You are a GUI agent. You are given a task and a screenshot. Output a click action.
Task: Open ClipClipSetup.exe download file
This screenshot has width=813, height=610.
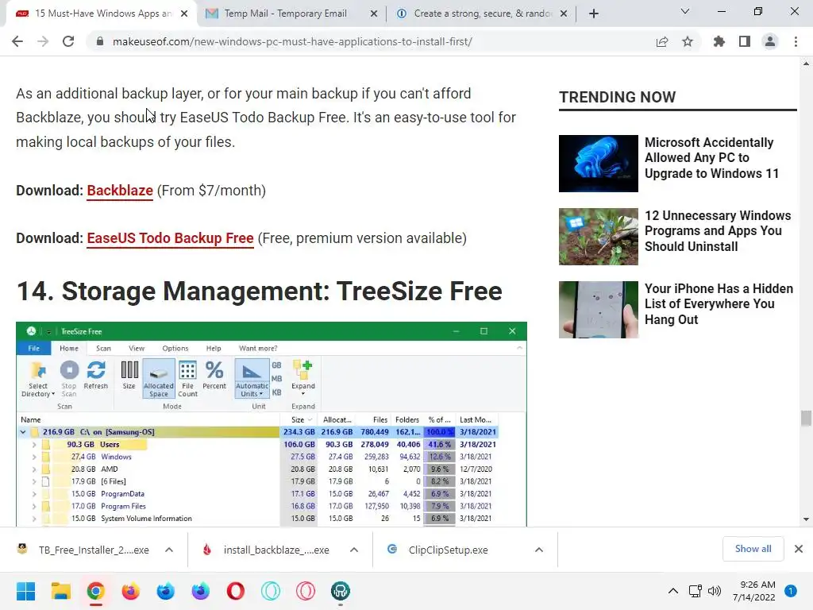point(438,550)
